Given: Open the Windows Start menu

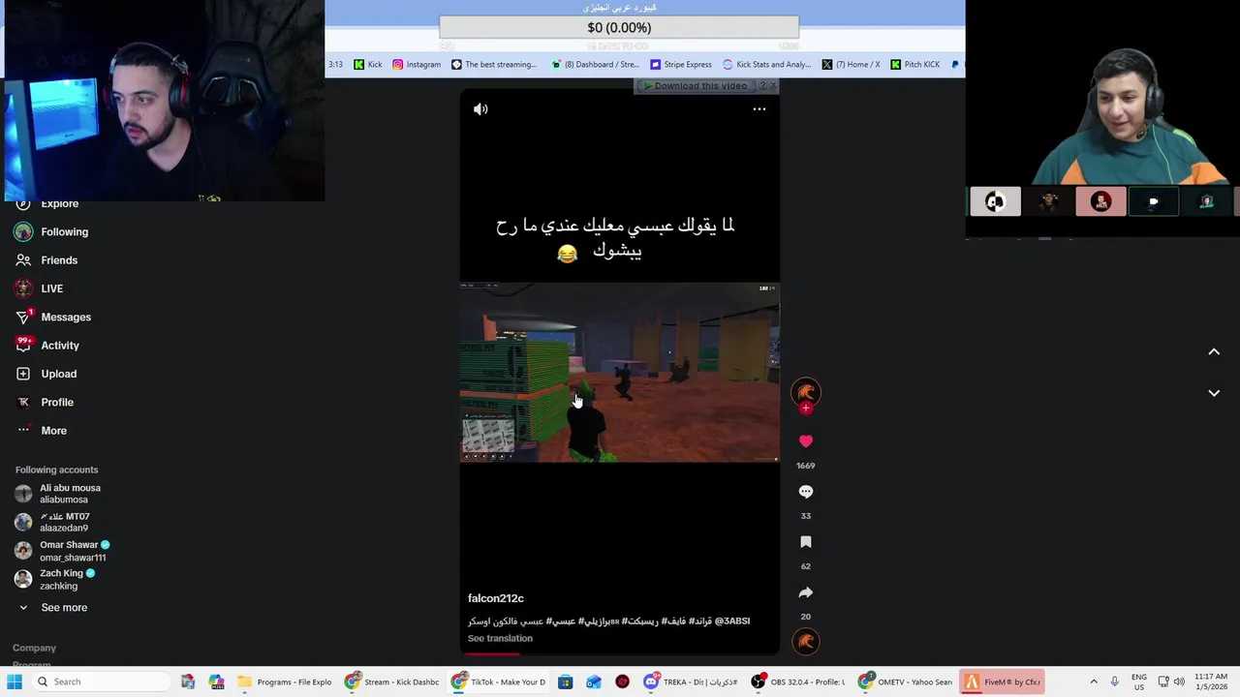Looking at the screenshot, I should [x=15, y=682].
